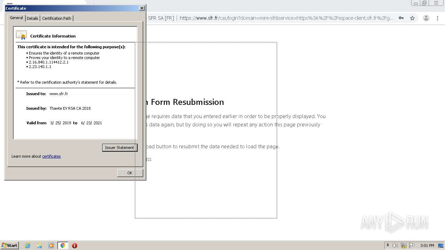Image resolution: width=445 pixels, height=250 pixels.
Task: Bookmark page with star icon
Action: [412, 18]
